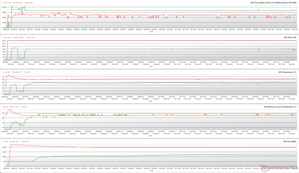Click the red fan speed peak in GPU Fan1 chart
Screen dimensions: 299x173
coord(11,145)
